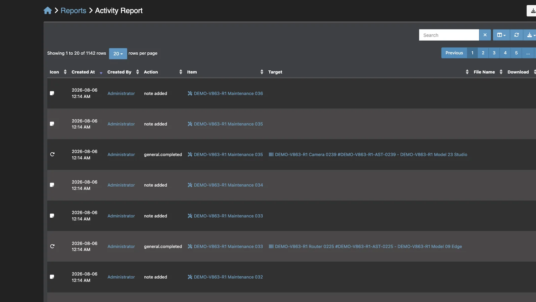The image size is (536, 302).
Task: Open Maintenance 033 link in general.completed row
Action: tap(228, 247)
